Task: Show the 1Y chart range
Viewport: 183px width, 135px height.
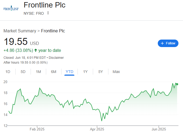Action: pos(85,72)
